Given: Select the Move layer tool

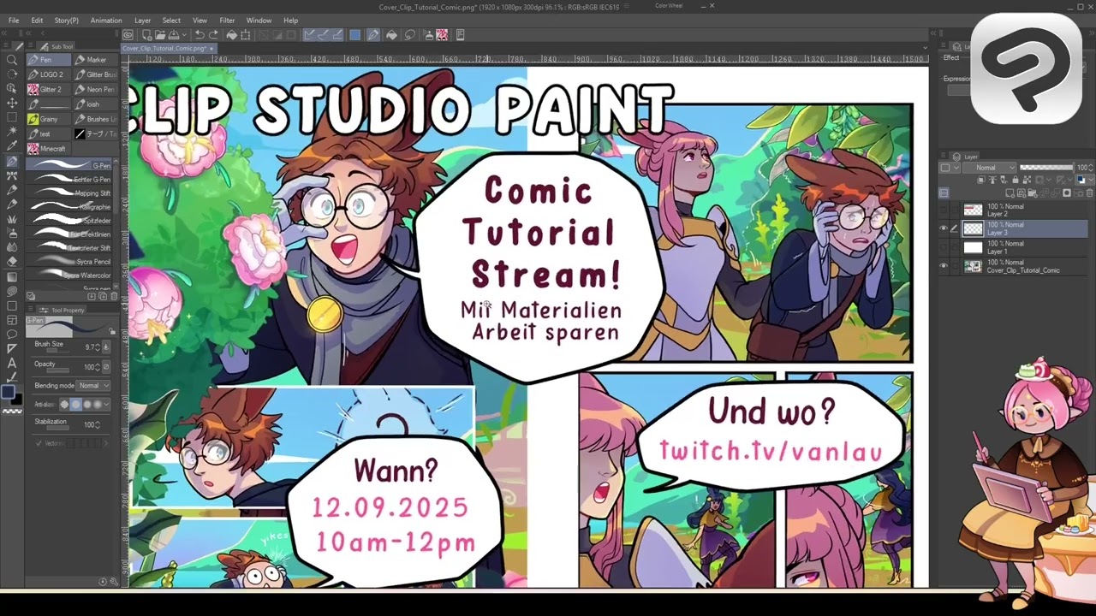Looking at the screenshot, I should coord(12,103).
